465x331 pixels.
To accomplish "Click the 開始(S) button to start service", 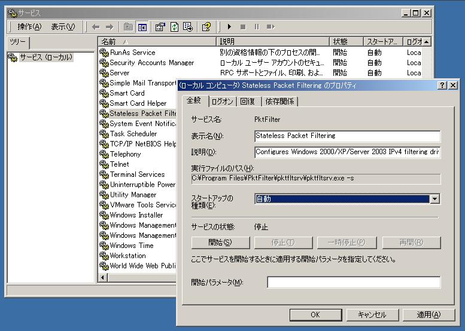I will [220, 243].
